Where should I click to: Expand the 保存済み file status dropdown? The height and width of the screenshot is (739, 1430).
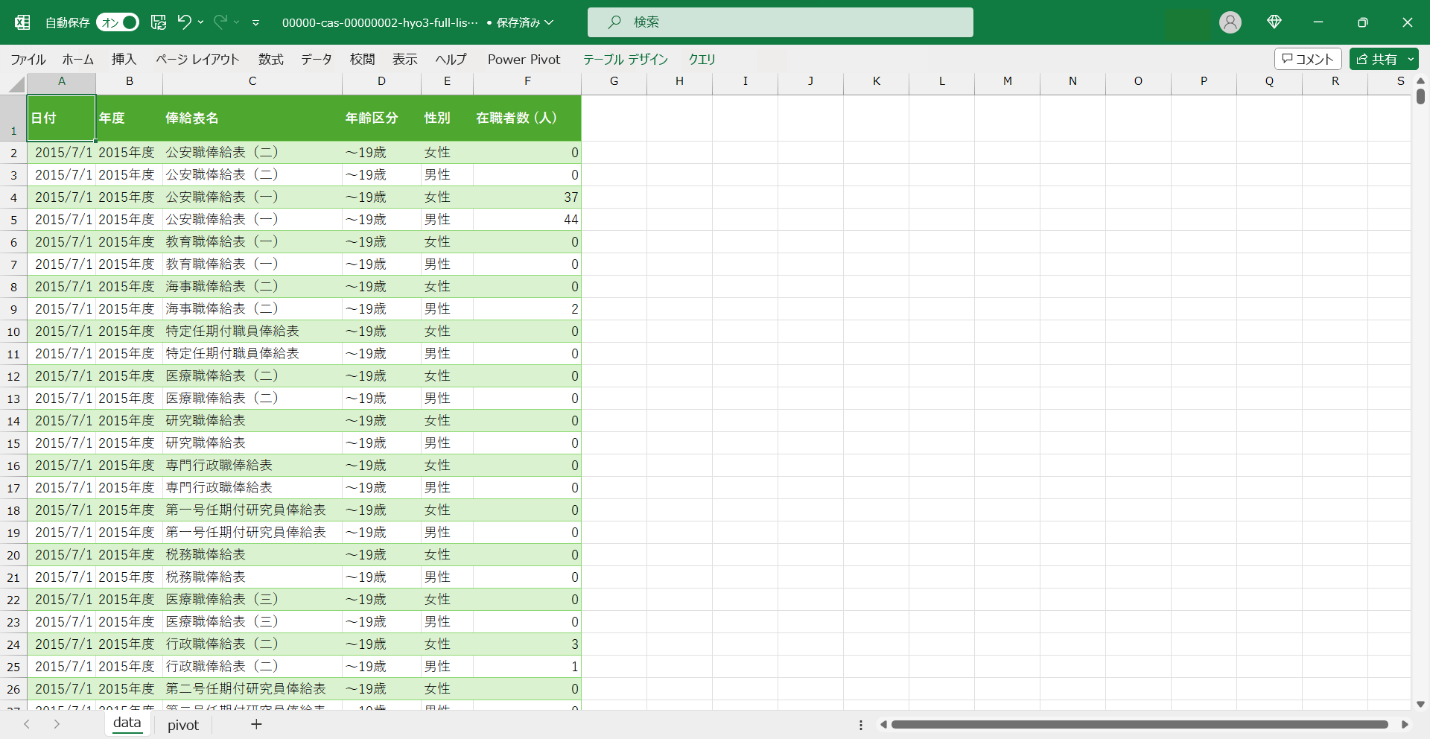[549, 22]
